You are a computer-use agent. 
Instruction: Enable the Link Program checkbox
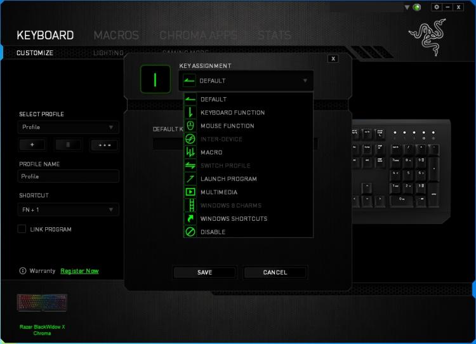(x=22, y=229)
